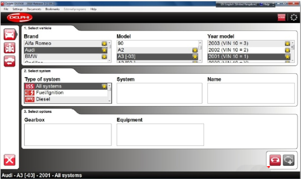301x179 pixels.
Task: Open the External programs menu
Action: coord(75,9)
